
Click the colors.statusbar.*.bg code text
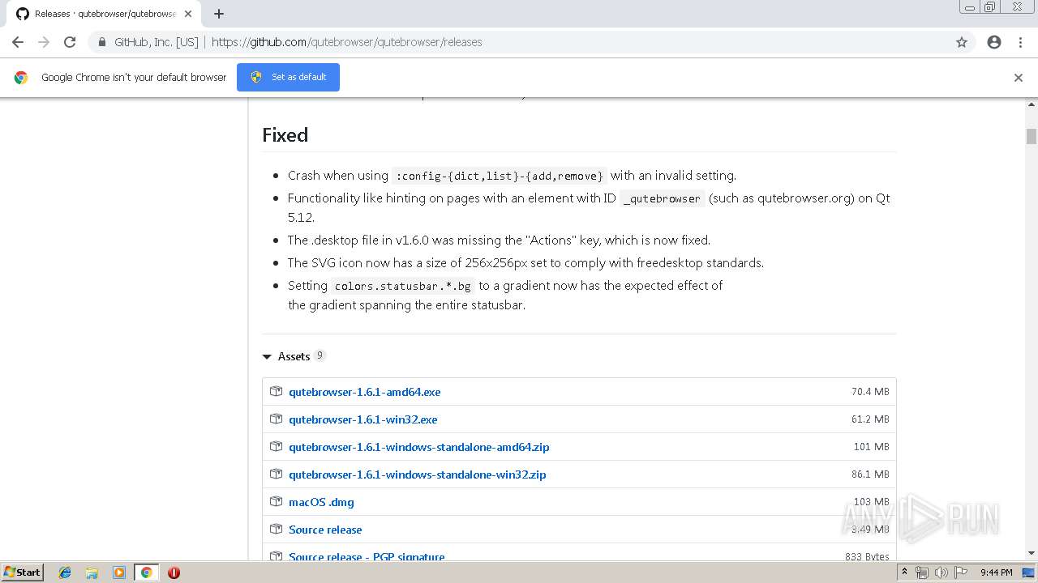(402, 286)
